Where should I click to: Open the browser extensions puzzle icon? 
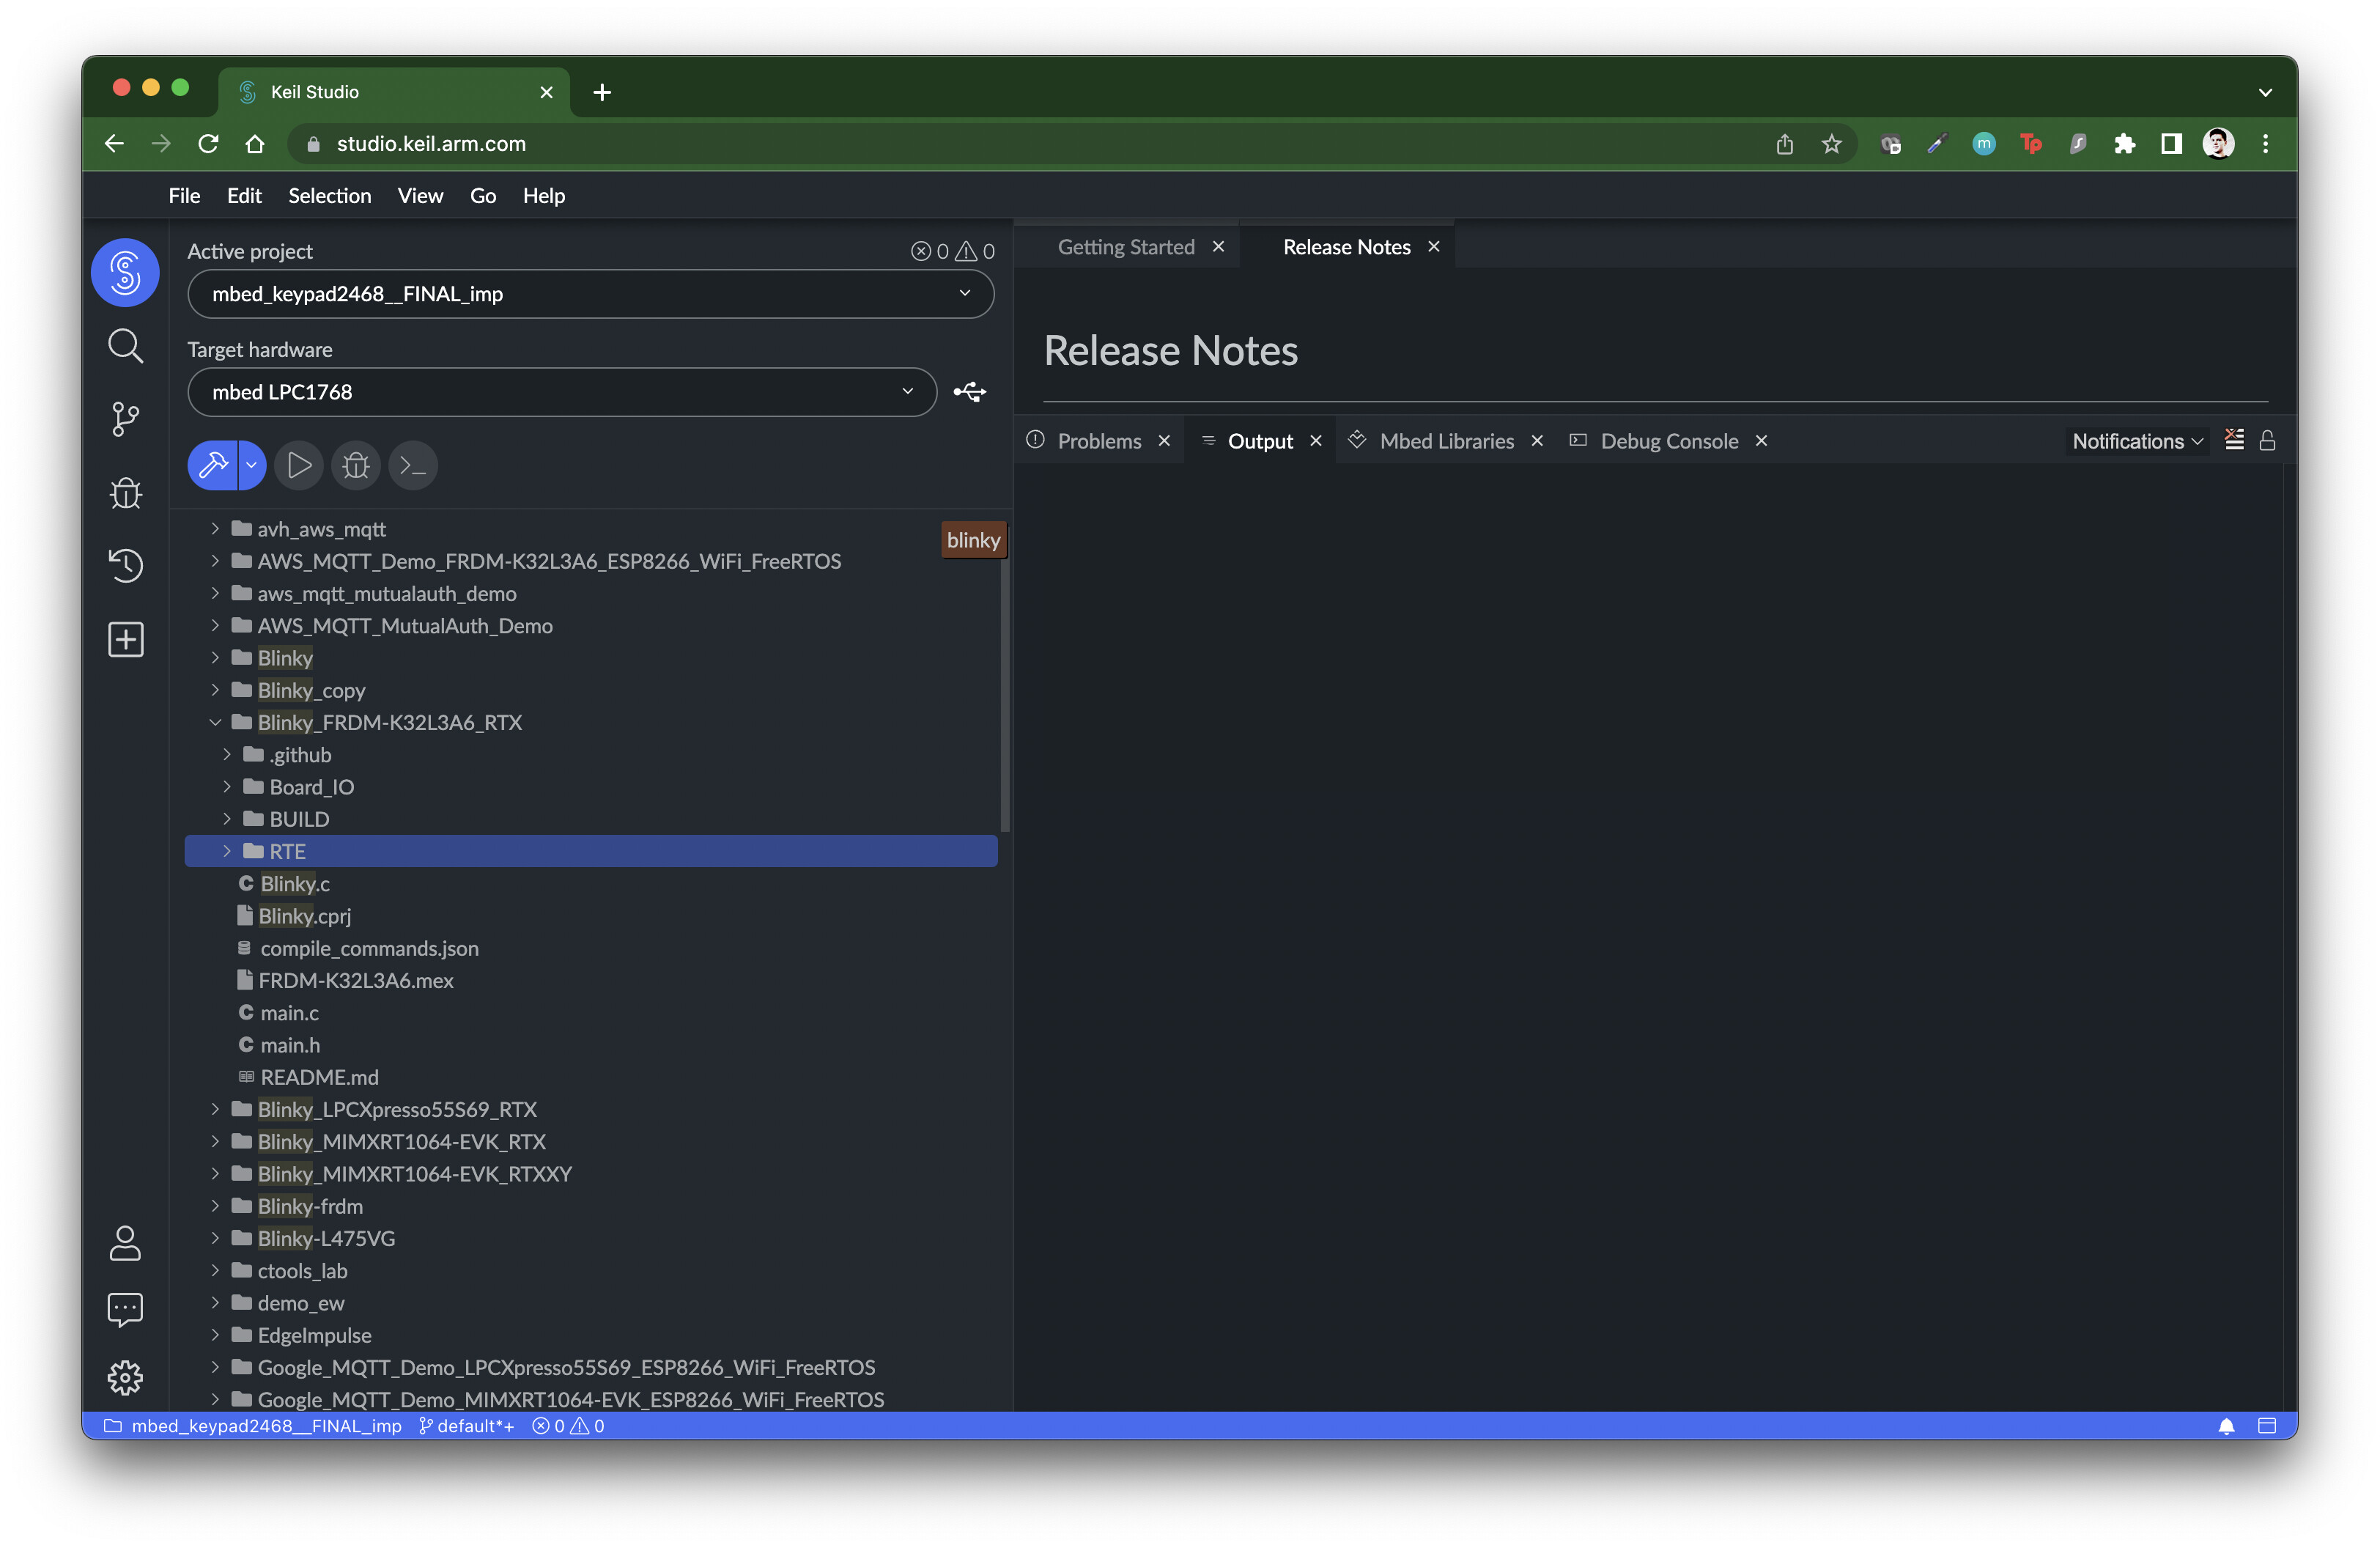coord(2124,144)
